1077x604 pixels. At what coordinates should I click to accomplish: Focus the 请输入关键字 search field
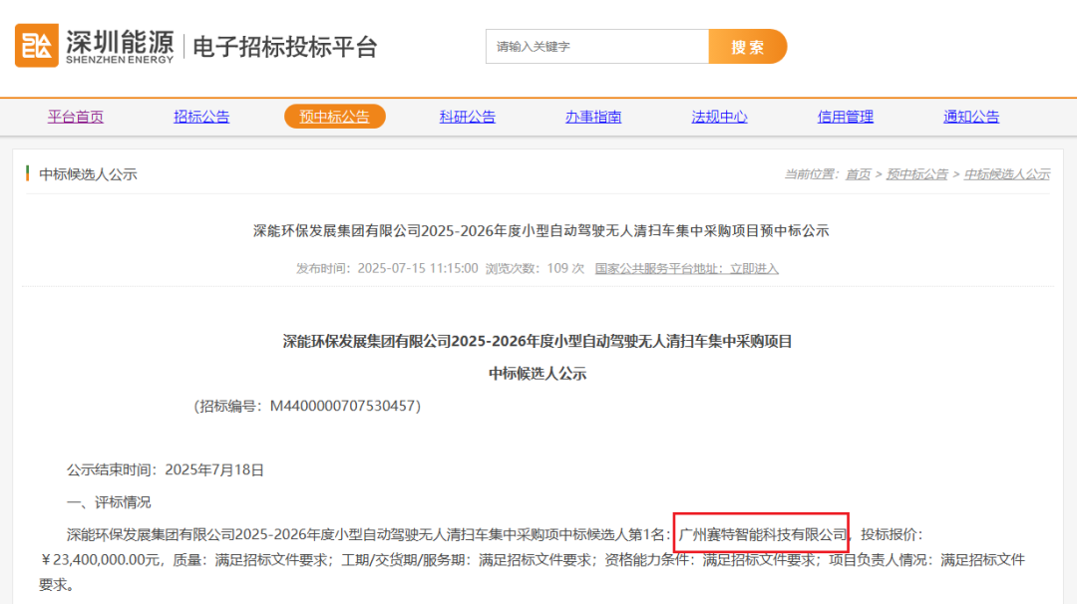596,47
